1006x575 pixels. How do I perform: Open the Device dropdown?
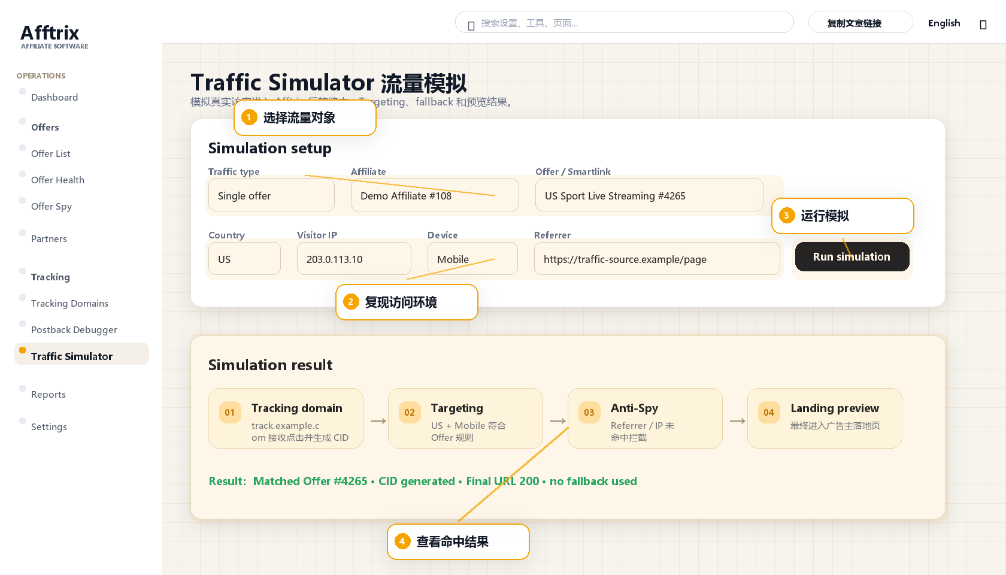(x=472, y=259)
